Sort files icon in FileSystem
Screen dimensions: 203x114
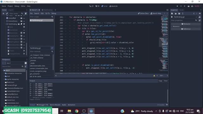click(26, 66)
